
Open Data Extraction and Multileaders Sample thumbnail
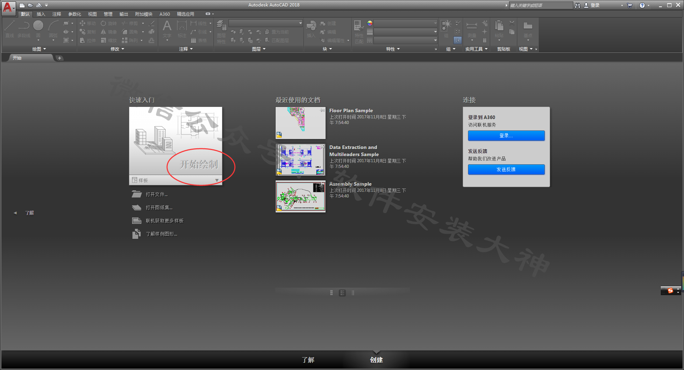(x=301, y=160)
